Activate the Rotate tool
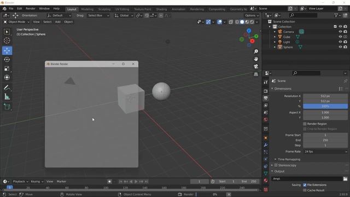Image resolution: width=350 pixels, height=197 pixels. (7, 60)
